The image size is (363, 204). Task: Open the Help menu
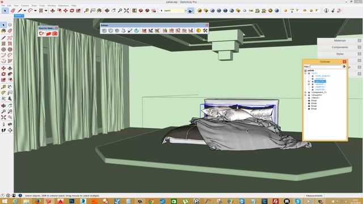(74, 5)
